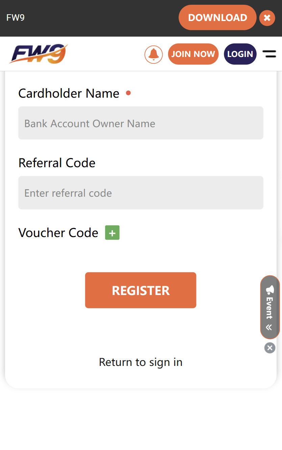Click the red dot beside Cardholder Name
The width and height of the screenshot is (282, 450).
pyautogui.click(x=128, y=93)
